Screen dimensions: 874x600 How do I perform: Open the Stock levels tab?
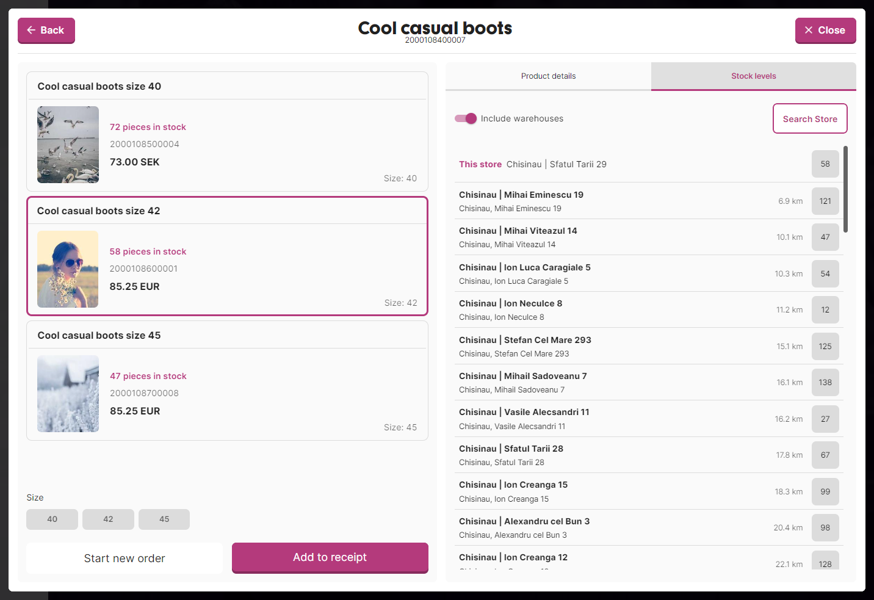coord(753,76)
